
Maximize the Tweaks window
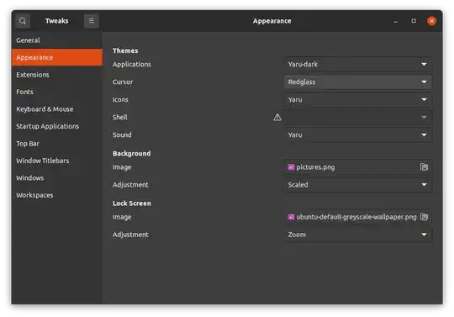(414, 21)
